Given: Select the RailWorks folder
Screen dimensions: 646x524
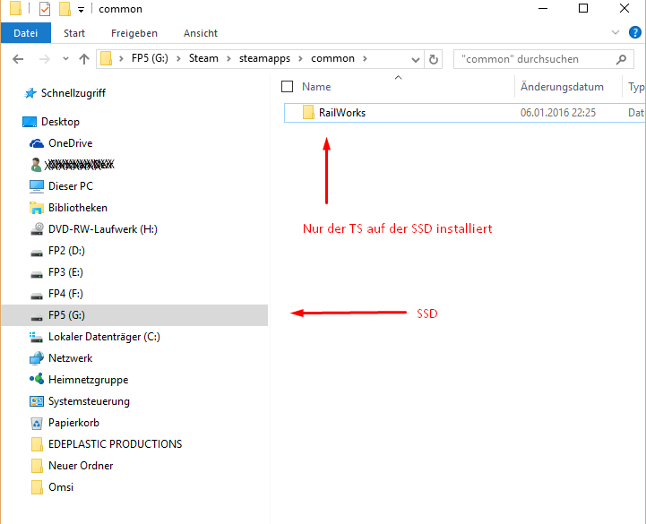Looking at the screenshot, I should point(464,113).
